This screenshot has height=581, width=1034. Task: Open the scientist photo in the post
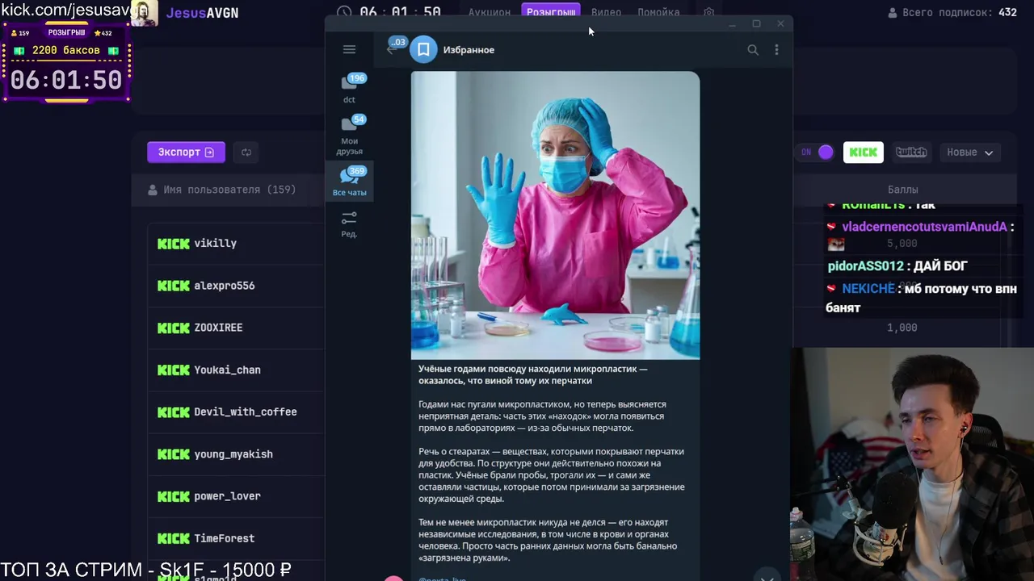tap(555, 215)
